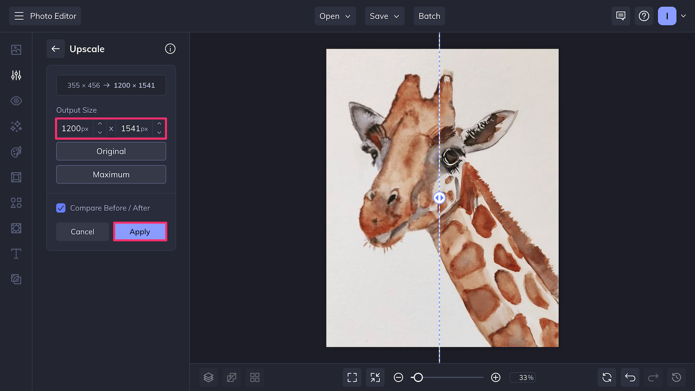Screen dimensions: 695x391
Task: Undo the last action
Action: tap(630, 377)
